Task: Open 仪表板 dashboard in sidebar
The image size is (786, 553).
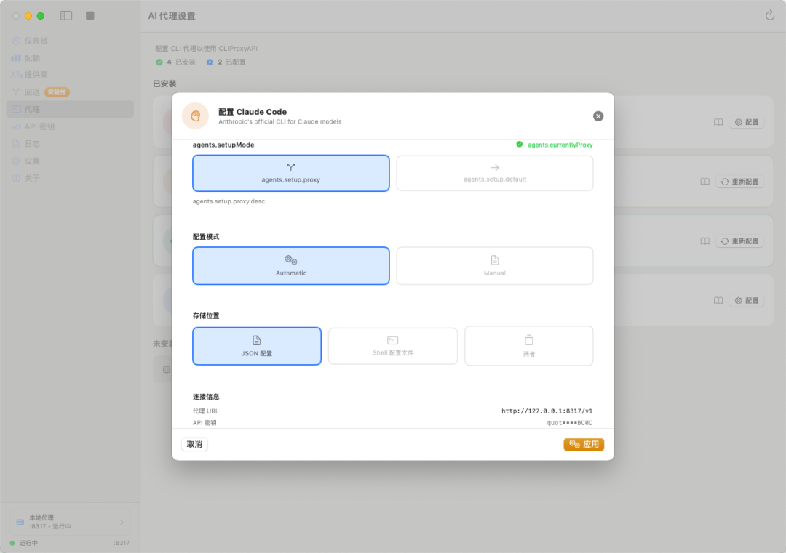Action: 36,41
